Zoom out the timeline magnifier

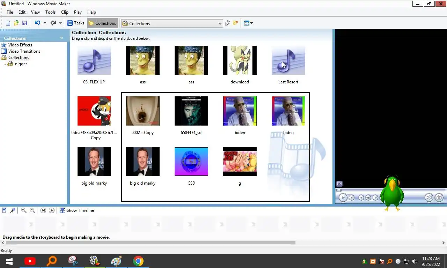tap(32, 210)
